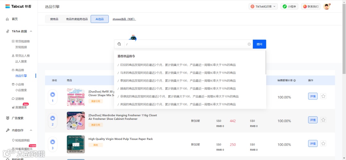Focus the AI query input field

186,44
